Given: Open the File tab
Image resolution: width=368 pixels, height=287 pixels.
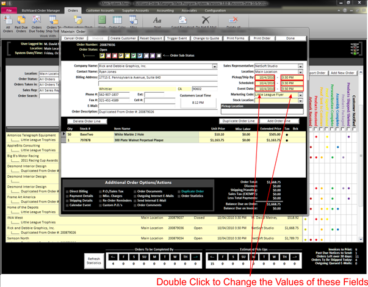Looking at the screenshot, I should tap(9, 10).
